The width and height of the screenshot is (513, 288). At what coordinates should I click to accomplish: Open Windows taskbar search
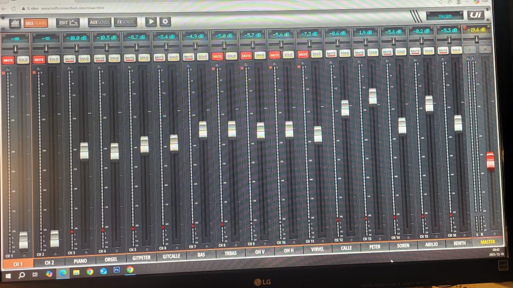pyautogui.click(x=21, y=275)
